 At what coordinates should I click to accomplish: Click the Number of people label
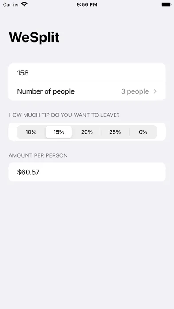click(x=46, y=91)
